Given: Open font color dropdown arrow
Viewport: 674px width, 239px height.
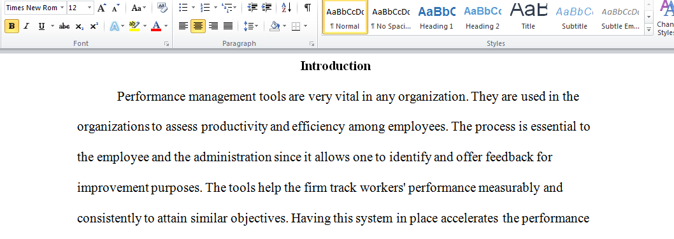Looking at the screenshot, I should point(166,26).
